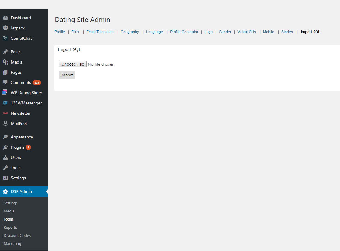This screenshot has width=340, height=251.
Task: Click the Posts pushpin icon
Action: 5,52
